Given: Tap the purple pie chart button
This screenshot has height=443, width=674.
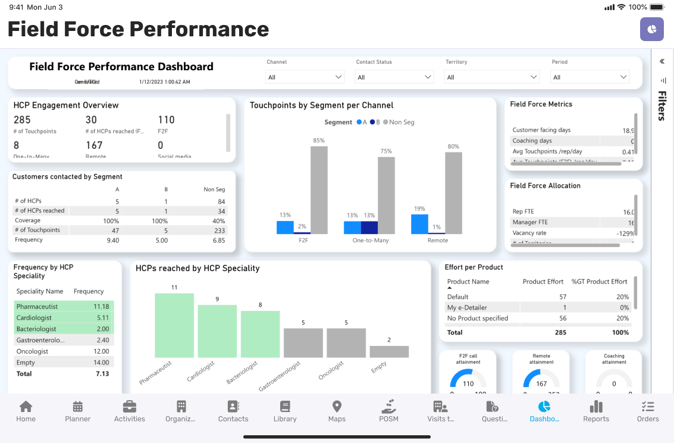Looking at the screenshot, I should point(651,29).
